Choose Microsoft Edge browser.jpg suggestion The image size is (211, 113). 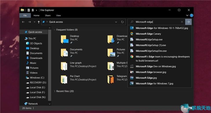click(160, 72)
